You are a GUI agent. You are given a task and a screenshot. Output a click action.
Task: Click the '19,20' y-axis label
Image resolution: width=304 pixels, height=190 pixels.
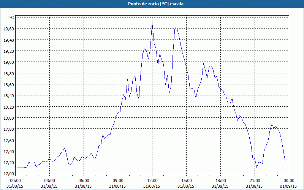(9, 51)
